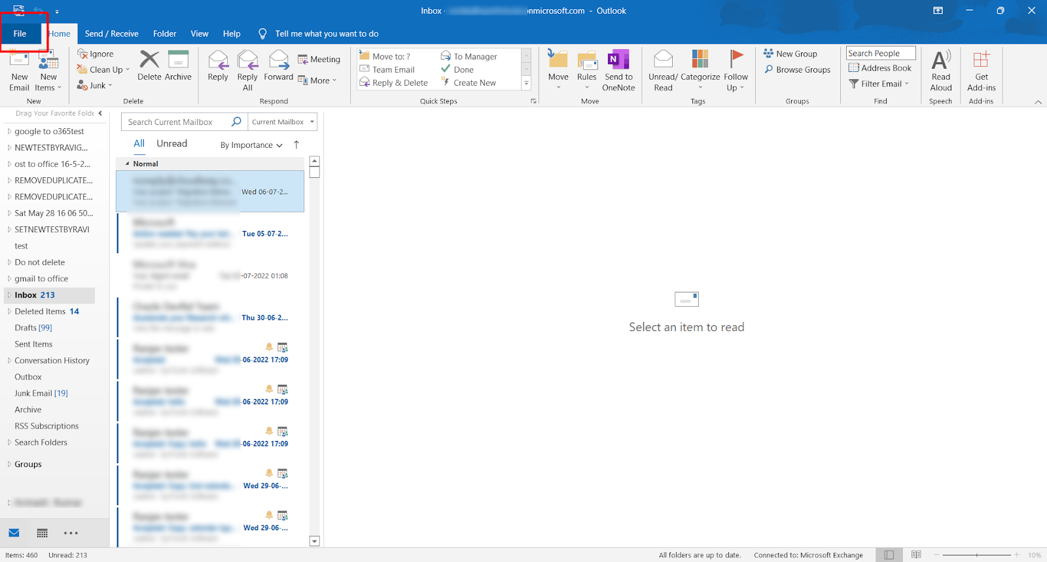Toggle reverse sort order arrow
The image size is (1047, 562).
tap(296, 145)
